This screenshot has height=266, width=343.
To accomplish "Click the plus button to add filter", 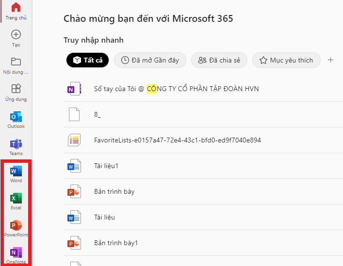I will (x=330, y=60).
